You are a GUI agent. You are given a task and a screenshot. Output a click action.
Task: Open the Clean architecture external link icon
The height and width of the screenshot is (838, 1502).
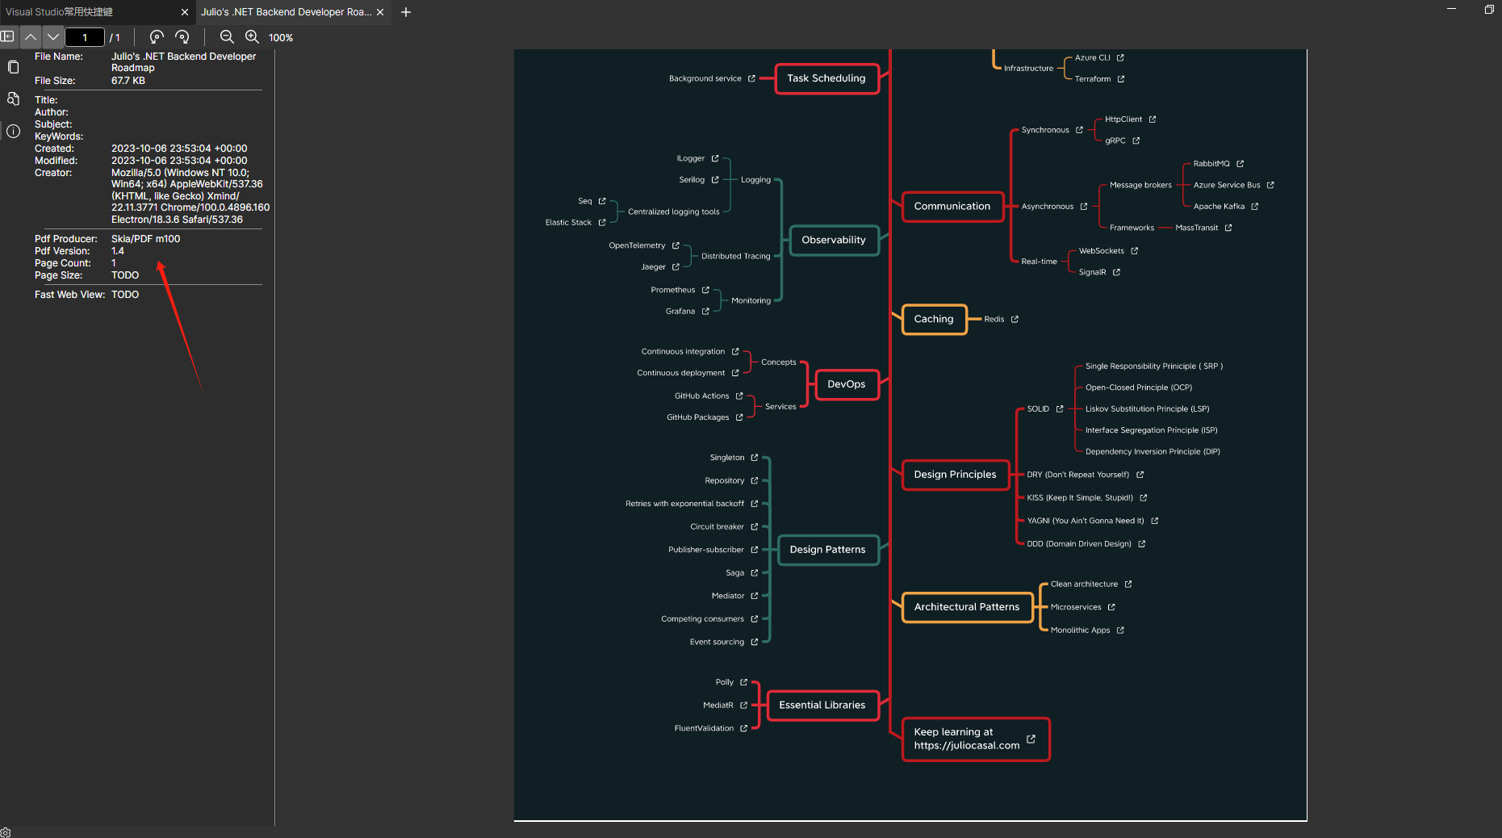[x=1128, y=585]
